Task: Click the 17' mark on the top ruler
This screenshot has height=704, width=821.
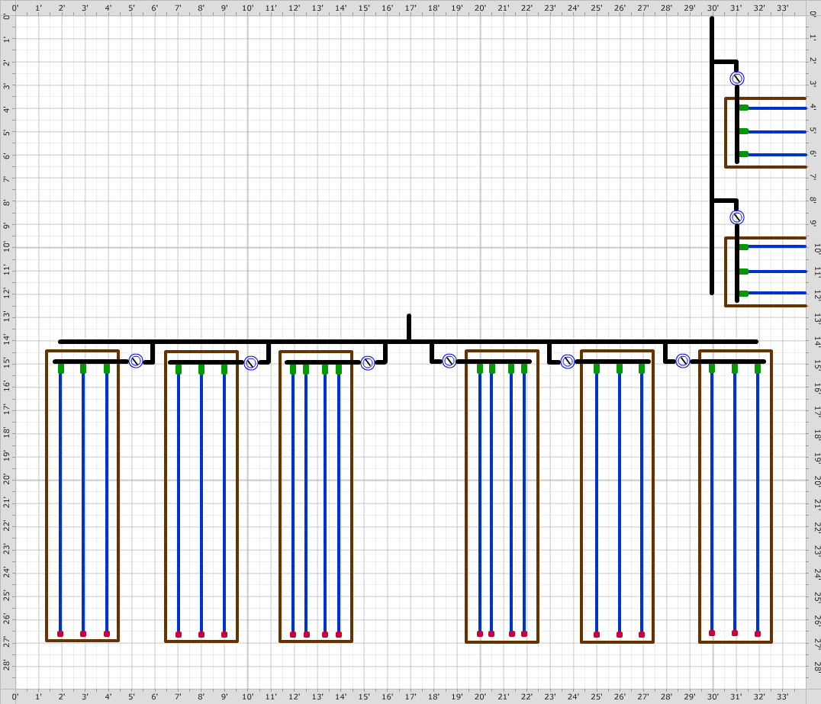Action: [410, 8]
